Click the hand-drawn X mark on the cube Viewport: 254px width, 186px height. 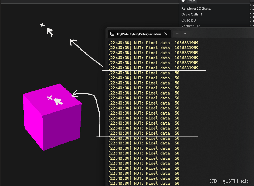50,98
